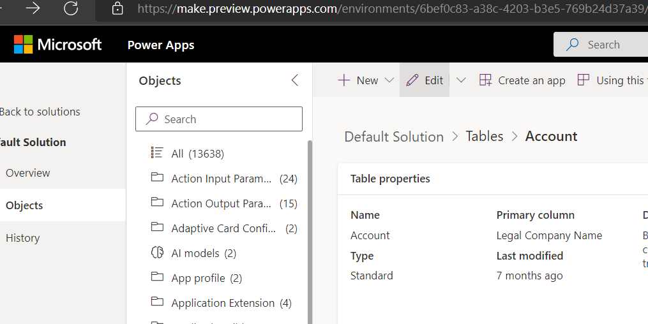The height and width of the screenshot is (324, 648).
Task: Select History in the left navigation
Action: point(23,238)
